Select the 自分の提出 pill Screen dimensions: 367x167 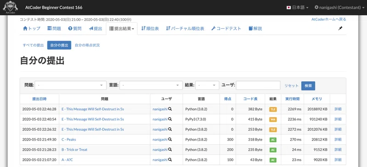click(x=59, y=45)
